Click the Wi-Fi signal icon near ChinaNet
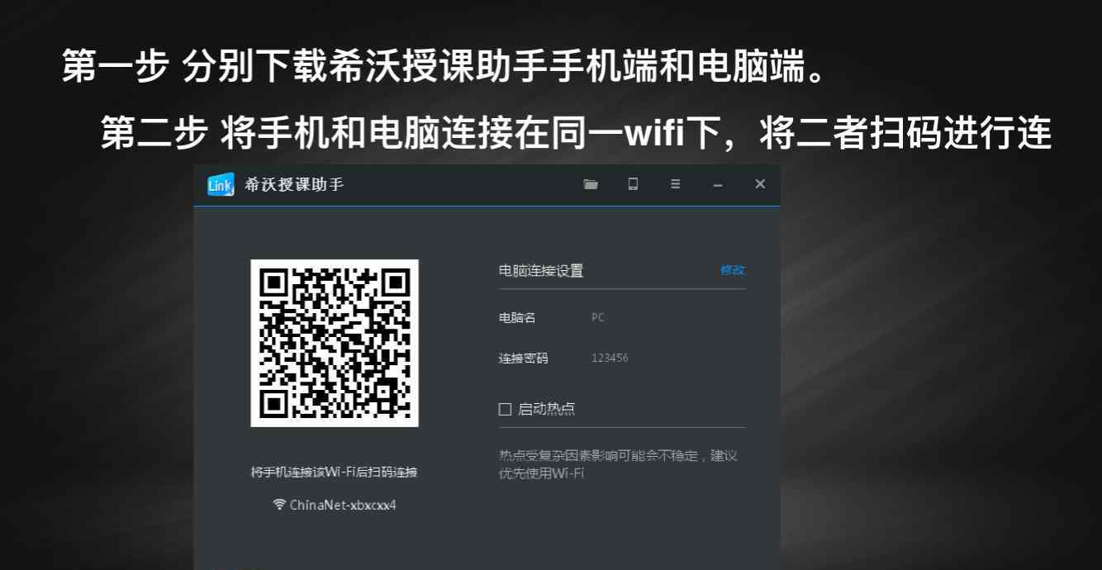Screen dimensions: 1102x570 (279, 504)
